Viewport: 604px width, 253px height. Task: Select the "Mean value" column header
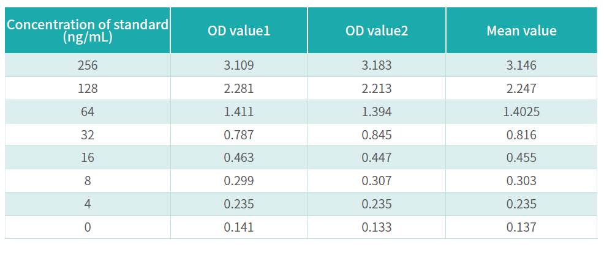pos(521,31)
